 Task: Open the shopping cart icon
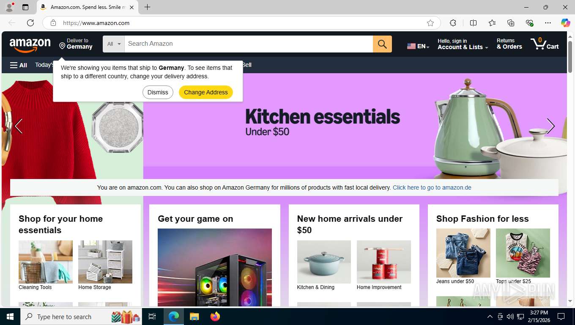(x=545, y=44)
